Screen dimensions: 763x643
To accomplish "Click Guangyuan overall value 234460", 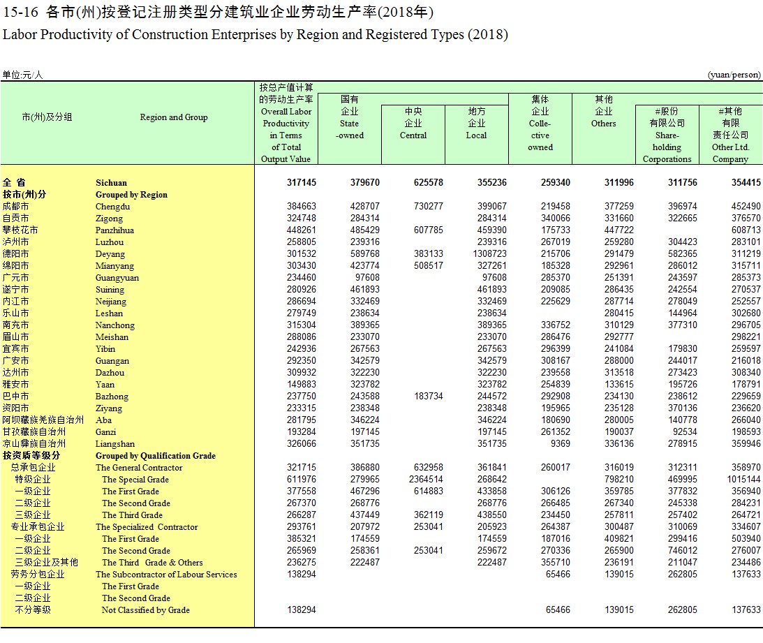I will tap(301, 277).
